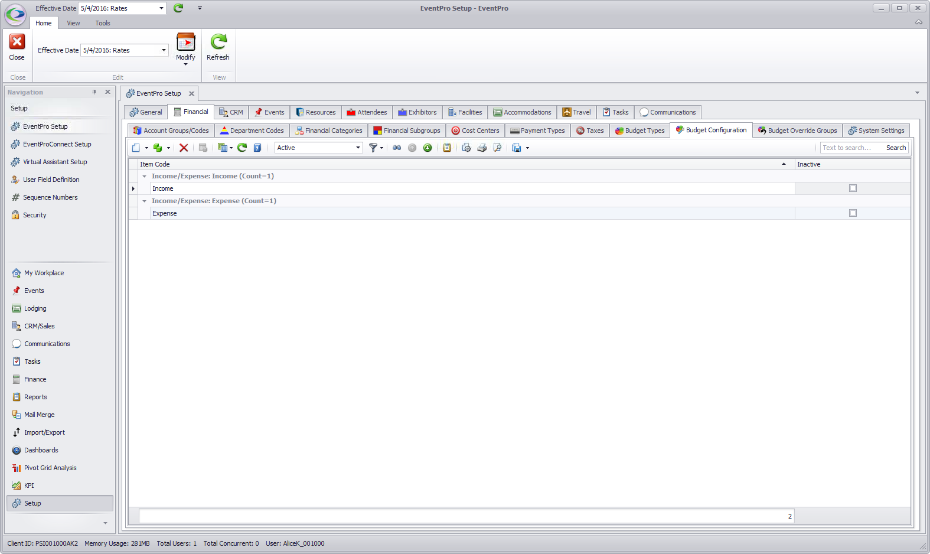Click the Text to search input field
930x554 pixels.
tap(851, 148)
